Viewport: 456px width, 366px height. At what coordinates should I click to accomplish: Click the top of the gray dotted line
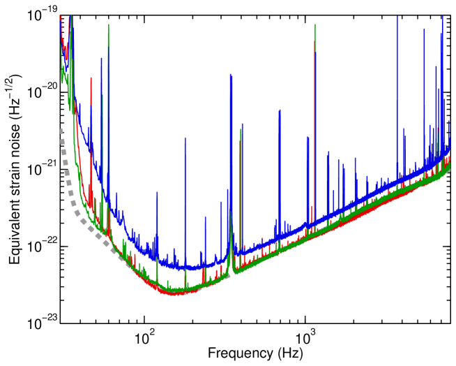coord(61,130)
